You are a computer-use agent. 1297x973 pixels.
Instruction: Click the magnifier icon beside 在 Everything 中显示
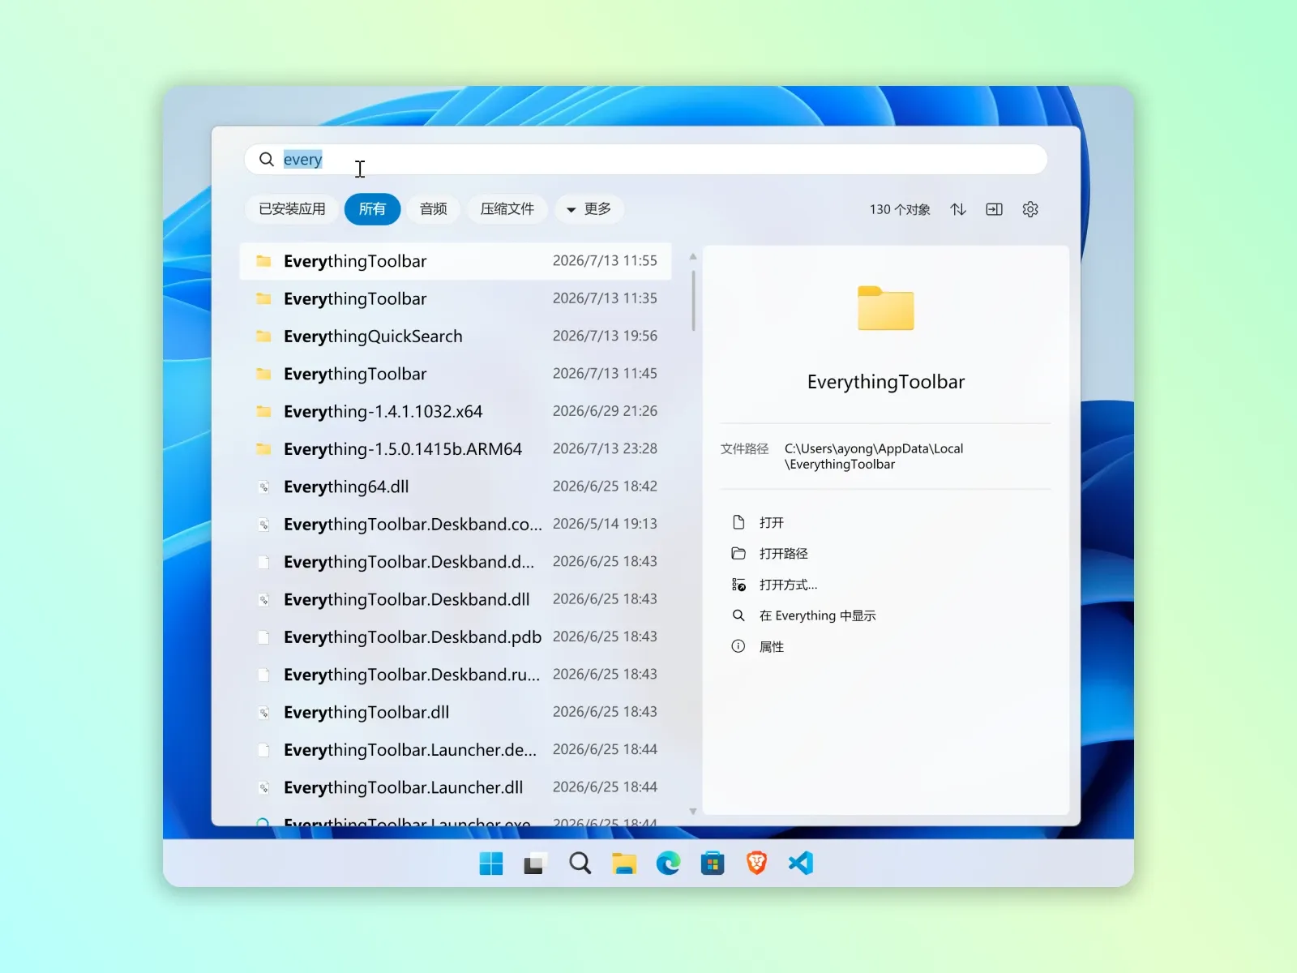pyautogui.click(x=738, y=615)
